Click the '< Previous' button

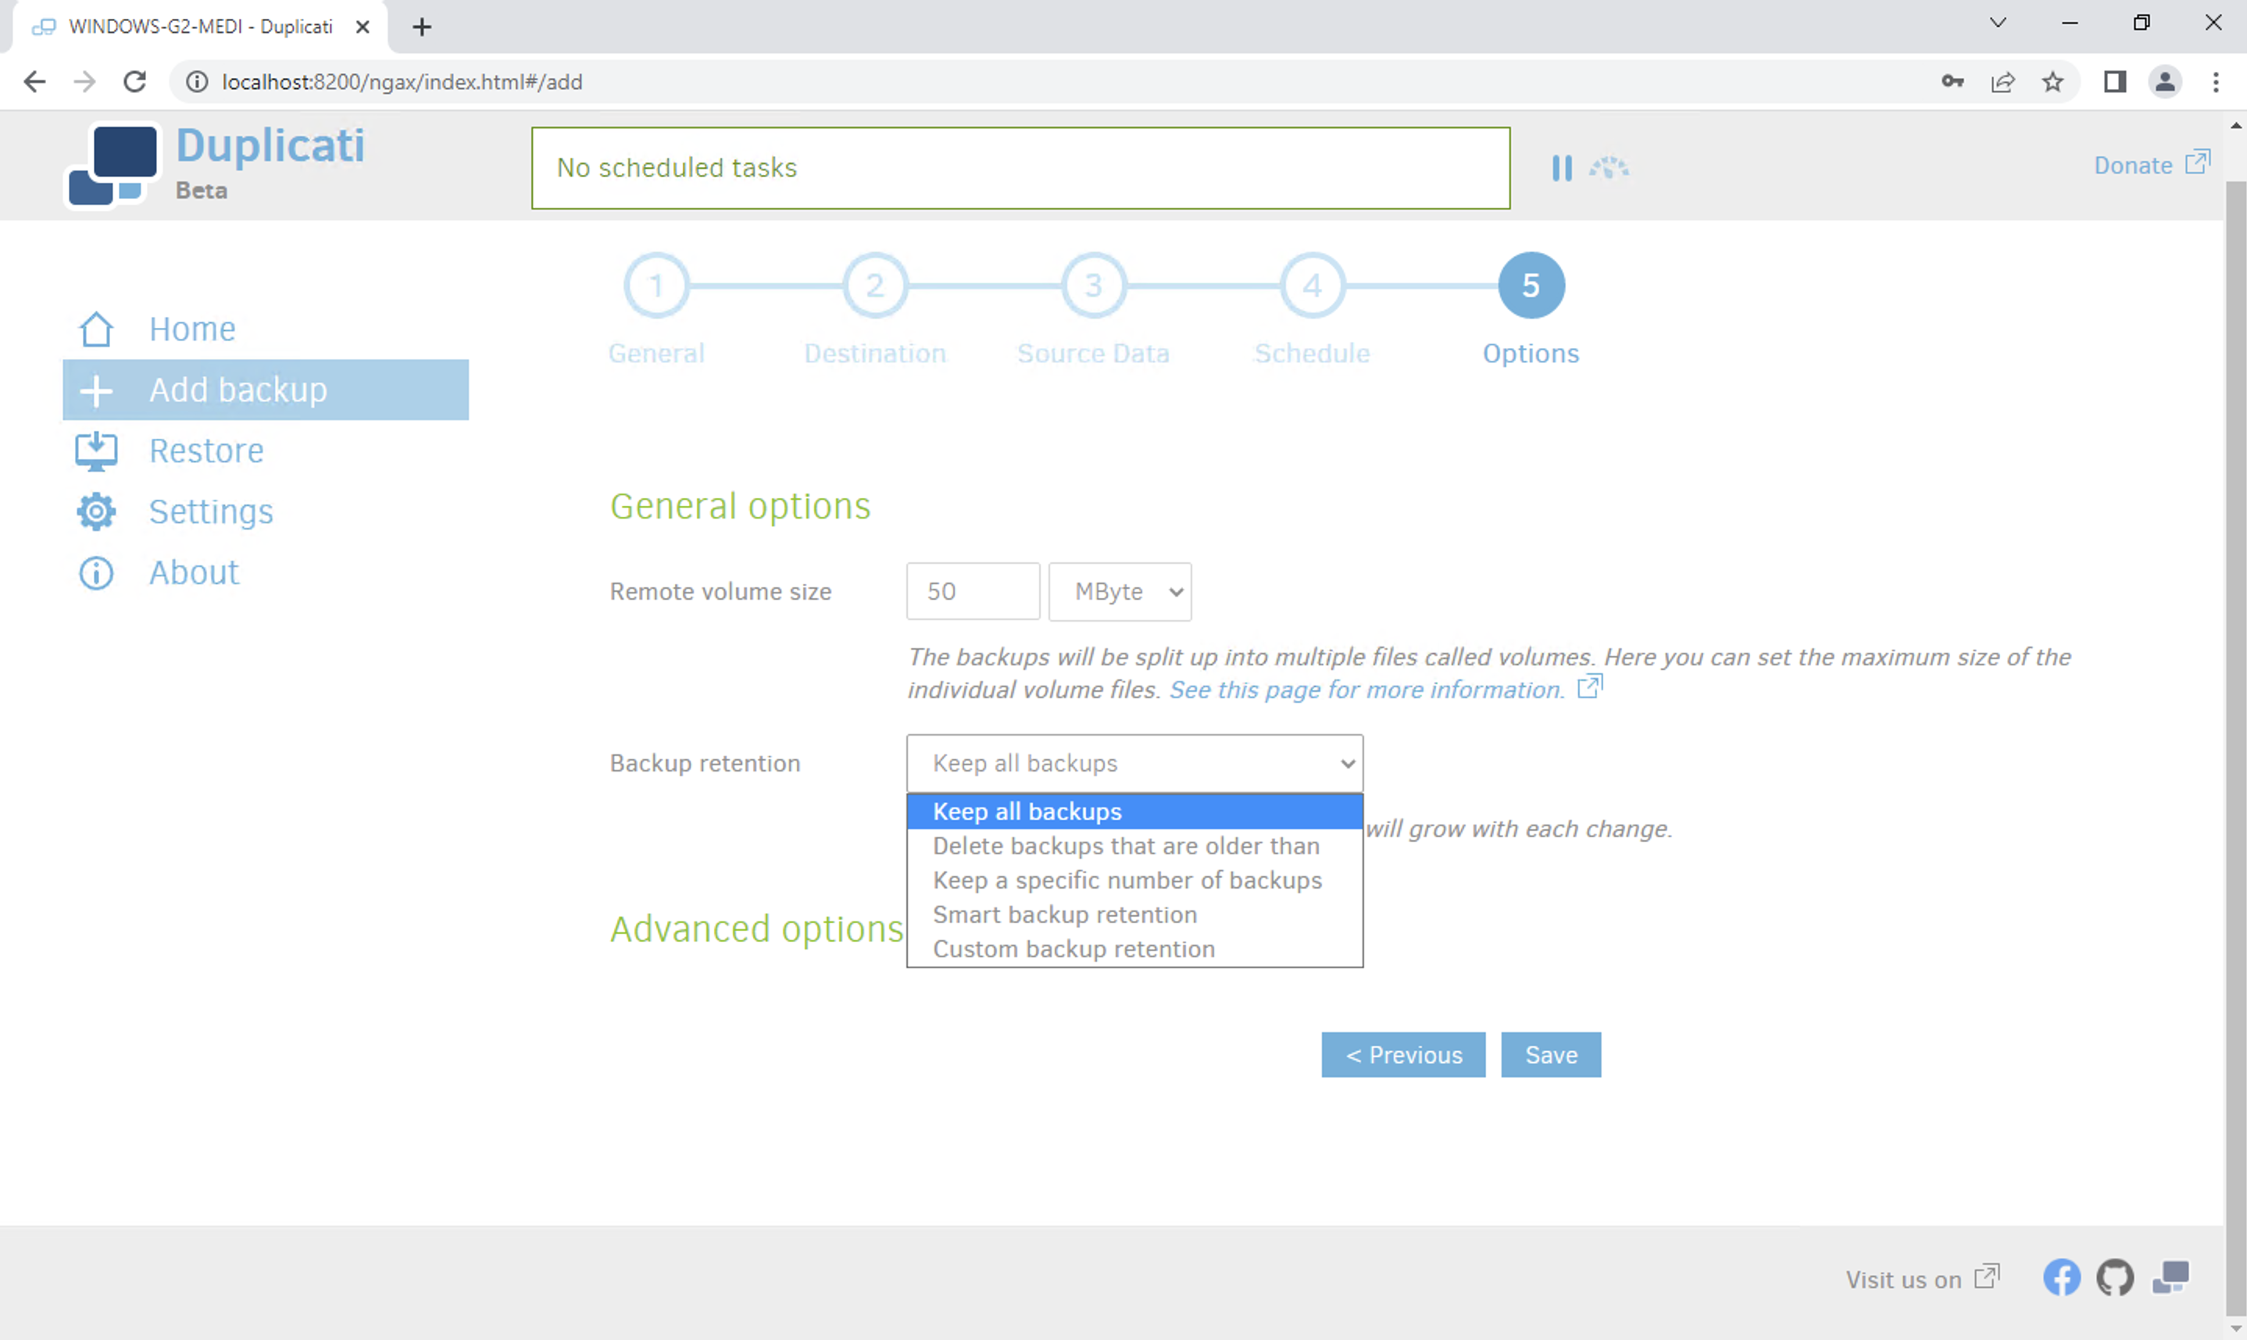click(1402, 1055)
